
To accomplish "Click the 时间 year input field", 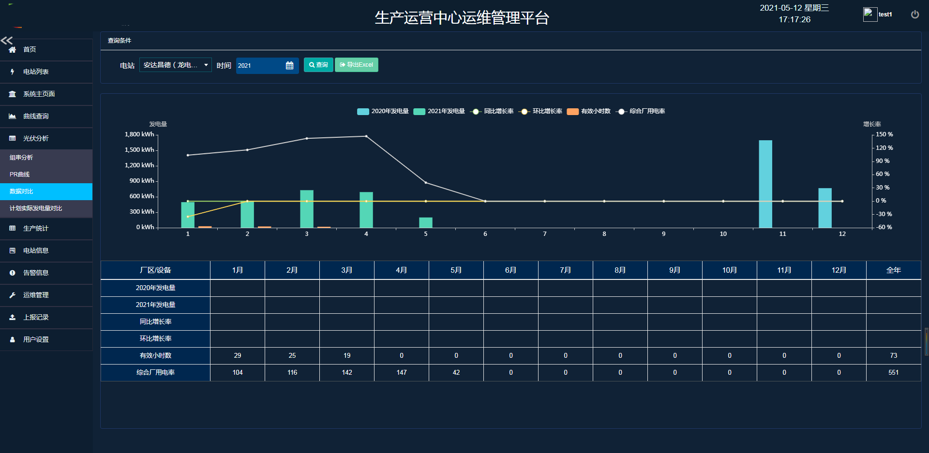I will (x=260, y=66).
